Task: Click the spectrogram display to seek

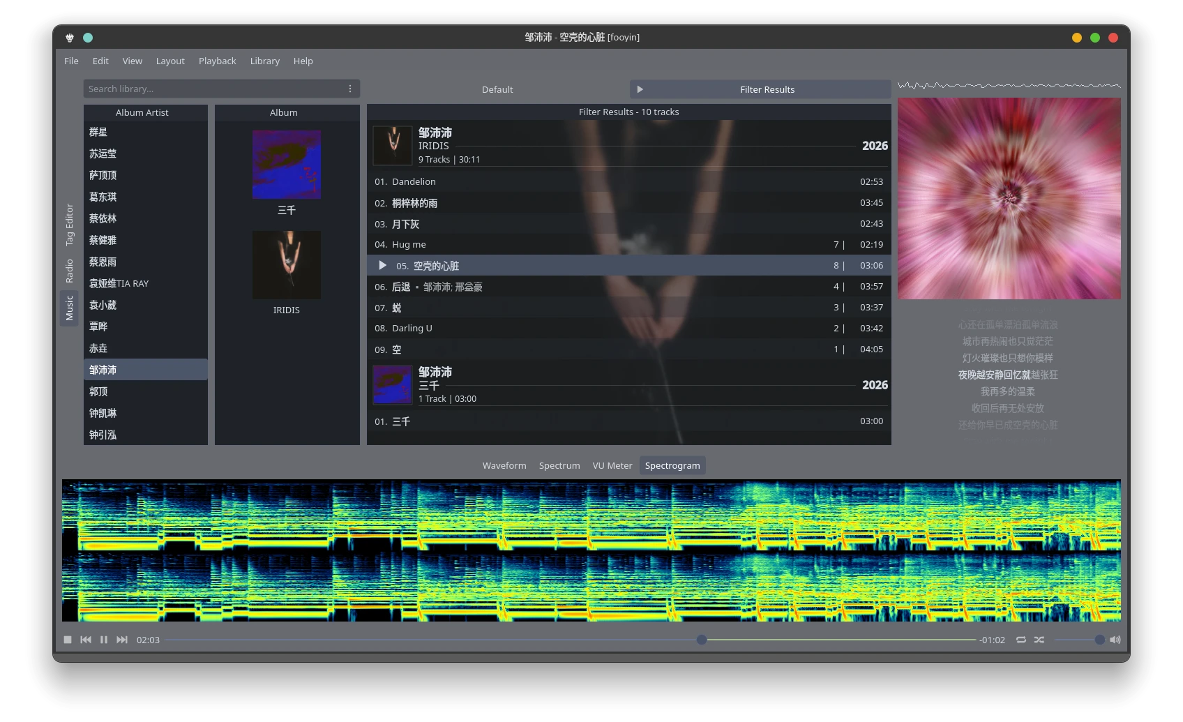Action: (x=591, y=550)
